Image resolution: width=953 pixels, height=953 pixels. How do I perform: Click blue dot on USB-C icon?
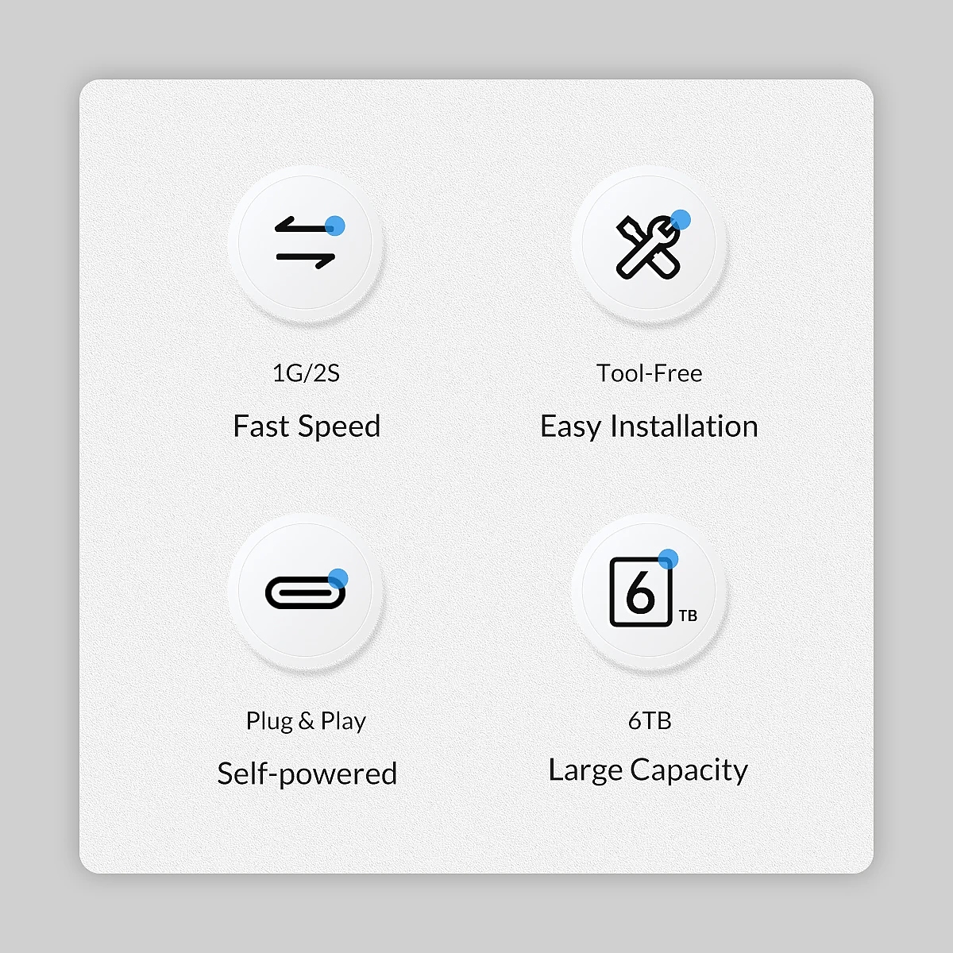(x=338, y=579)
